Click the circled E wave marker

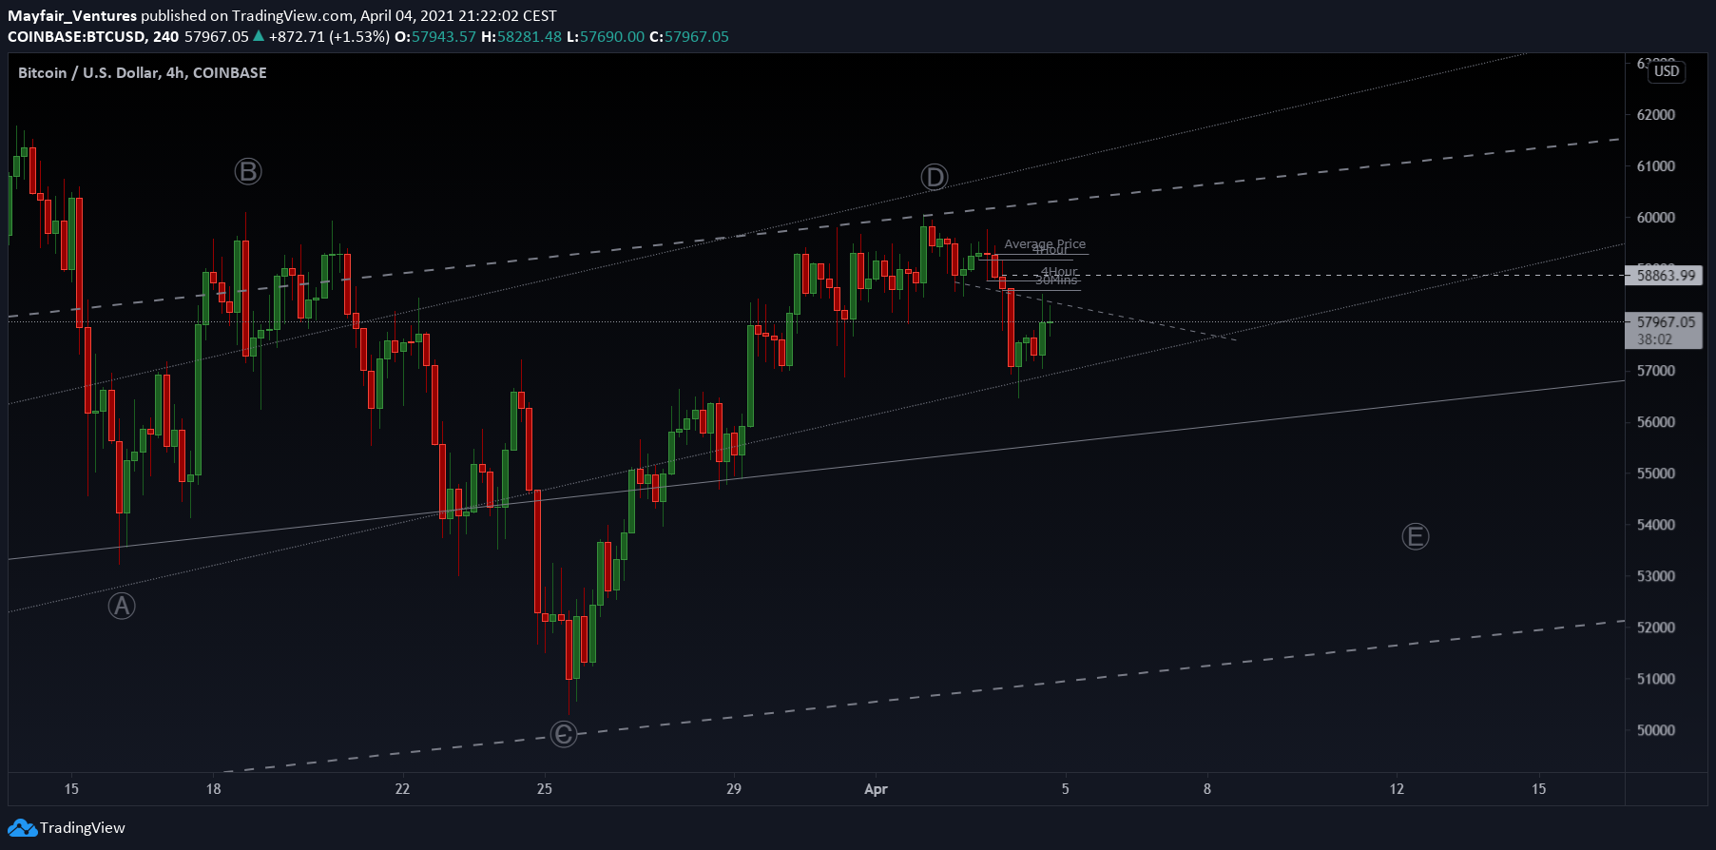tap(1416, 537)
